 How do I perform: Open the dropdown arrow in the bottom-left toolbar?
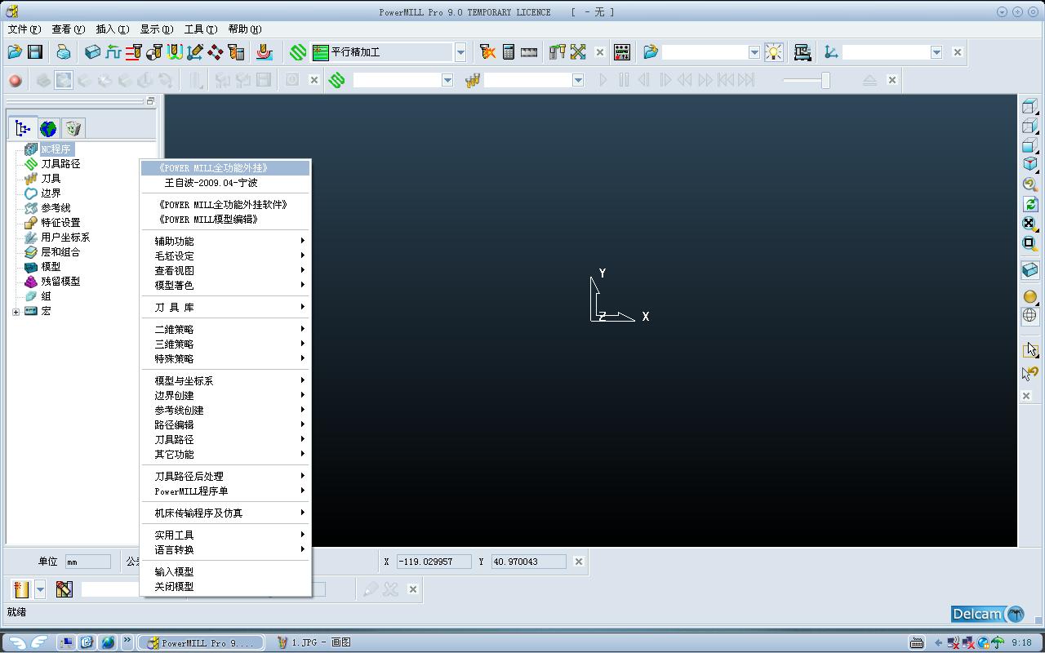coord(40,589)
